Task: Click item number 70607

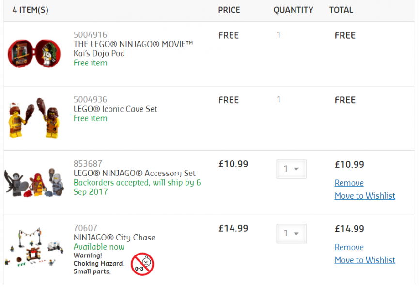Action: tap(86, 228)
